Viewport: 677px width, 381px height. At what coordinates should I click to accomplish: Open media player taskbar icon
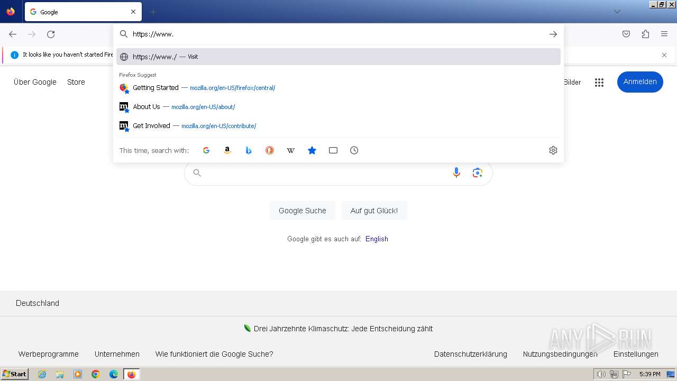coord(78,374)
